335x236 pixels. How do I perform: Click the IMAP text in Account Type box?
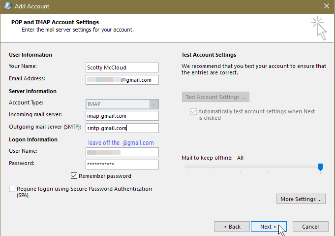[94, 104]
